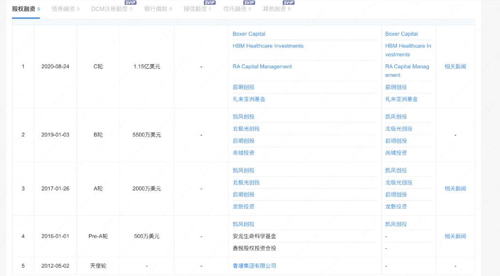The image size is (500, 276).
Task: Open 相关新闻 for the 2020-08-24 C轮 row
Action: (455, 67)
